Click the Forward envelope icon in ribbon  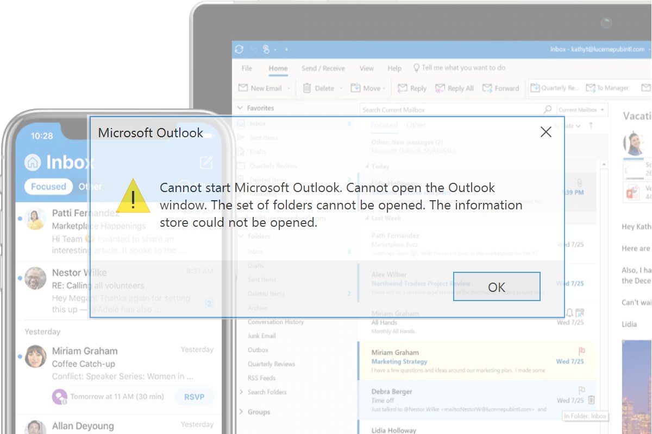click(x=487, y=88)
